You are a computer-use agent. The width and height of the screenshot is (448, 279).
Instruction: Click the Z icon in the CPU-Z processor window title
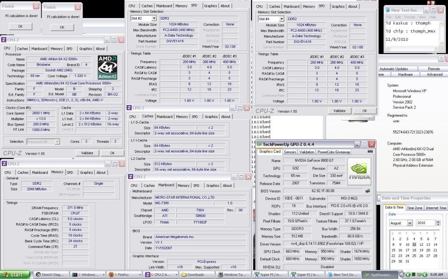(3, 40)
